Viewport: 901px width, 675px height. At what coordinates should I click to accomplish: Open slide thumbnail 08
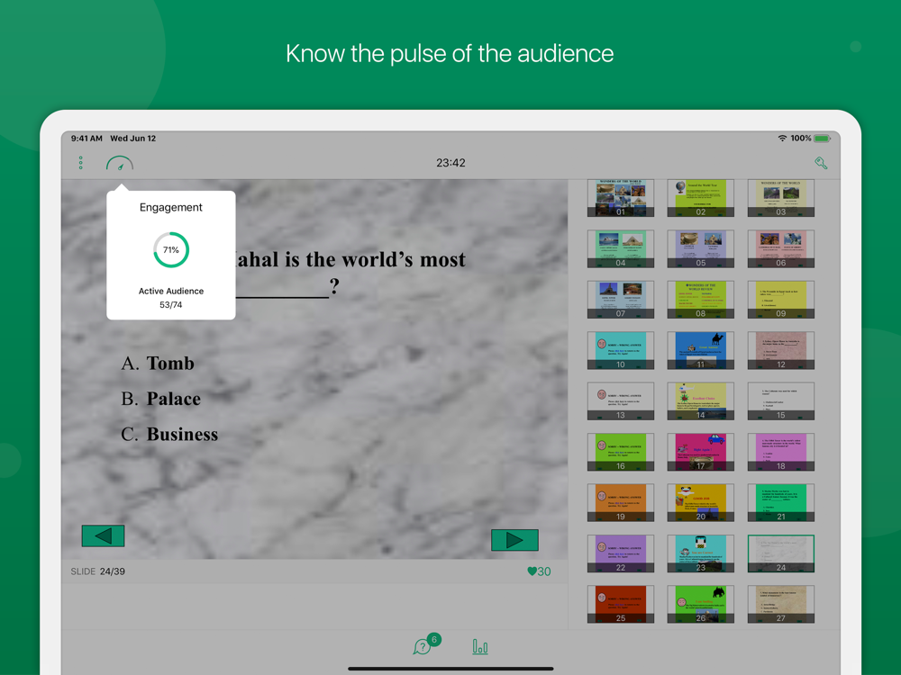pyautogui.click(x=700, y=300)
